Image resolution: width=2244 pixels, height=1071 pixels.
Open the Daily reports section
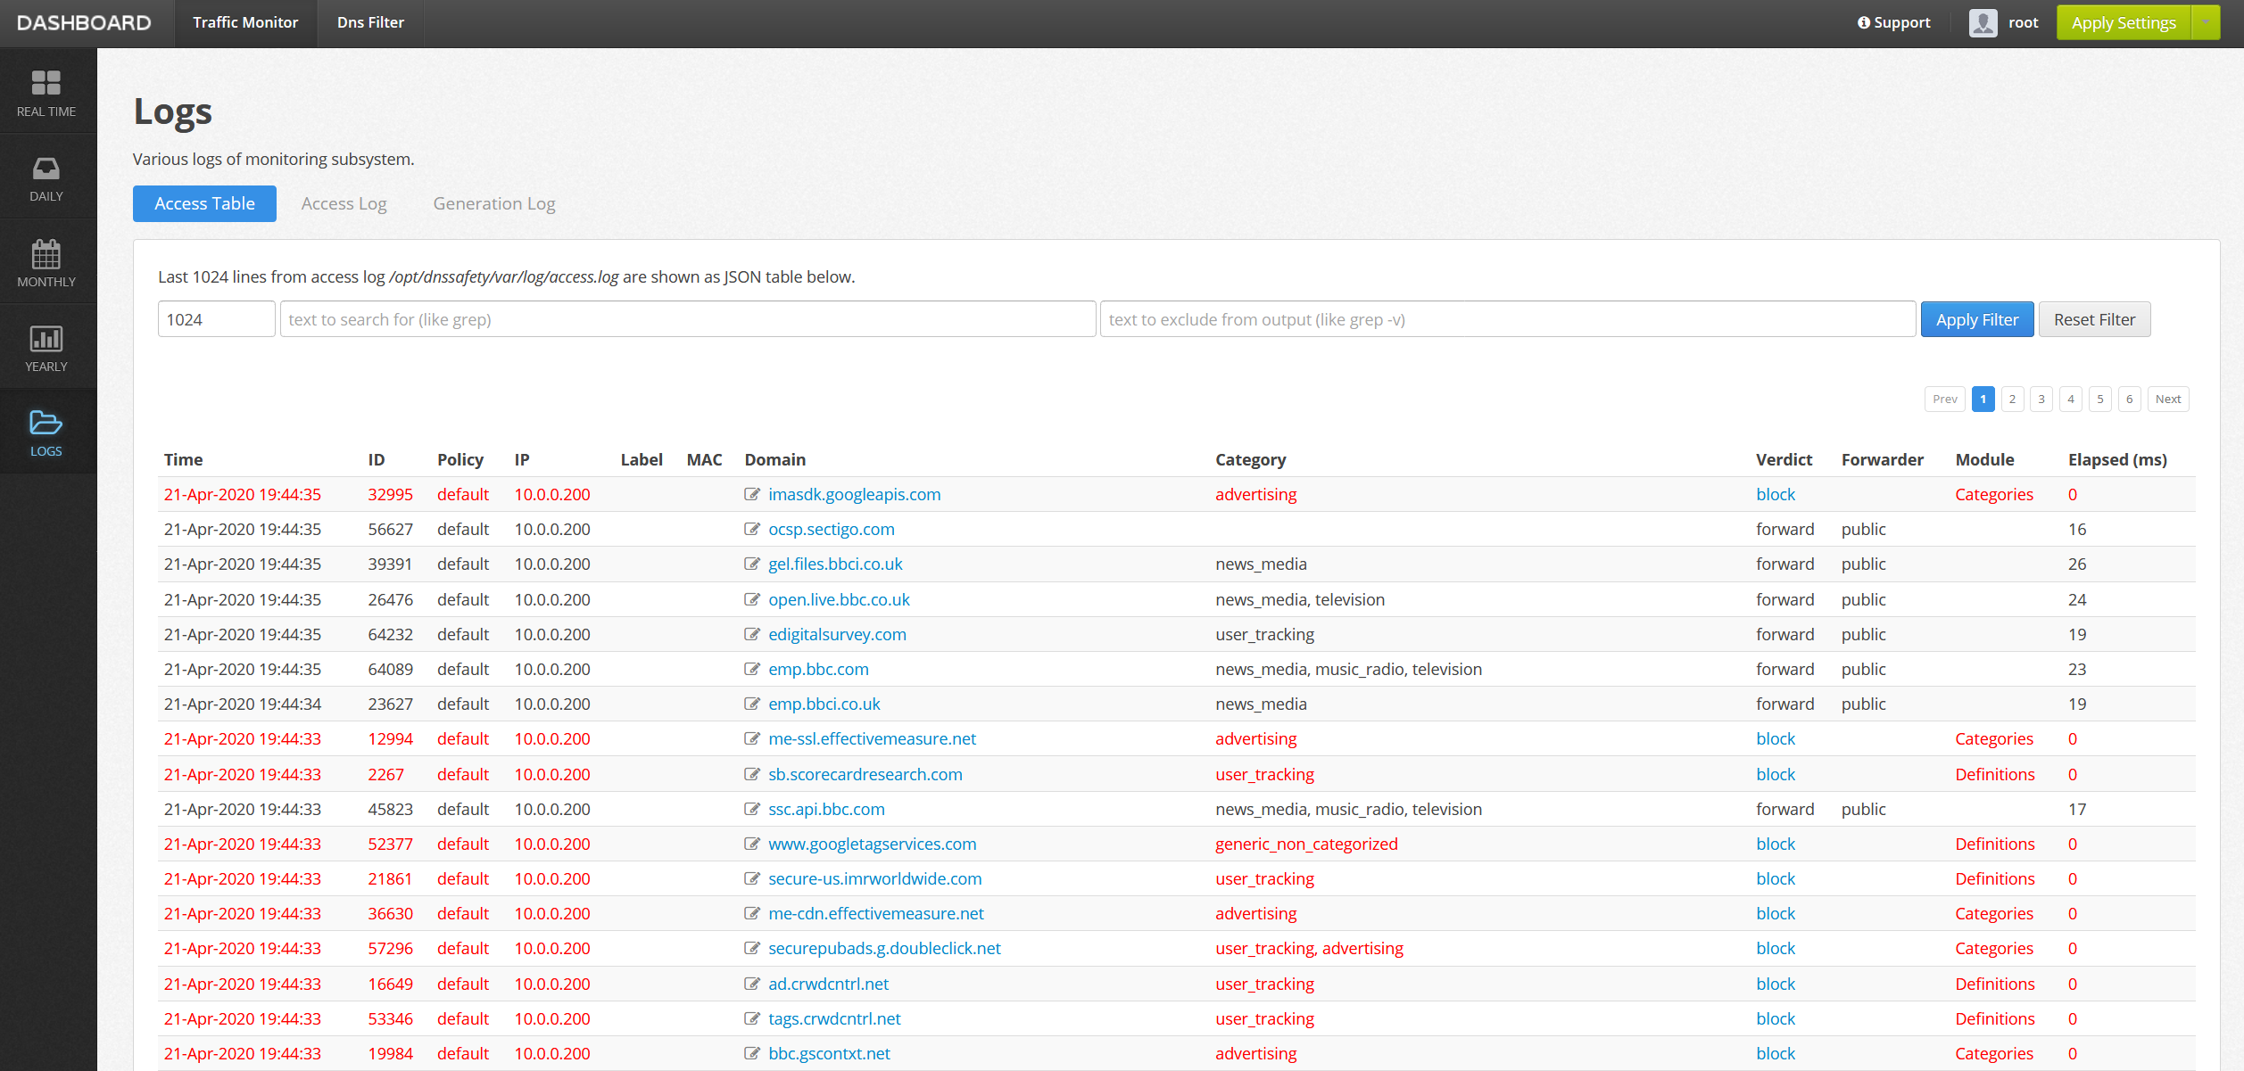[x=46, y=177]
